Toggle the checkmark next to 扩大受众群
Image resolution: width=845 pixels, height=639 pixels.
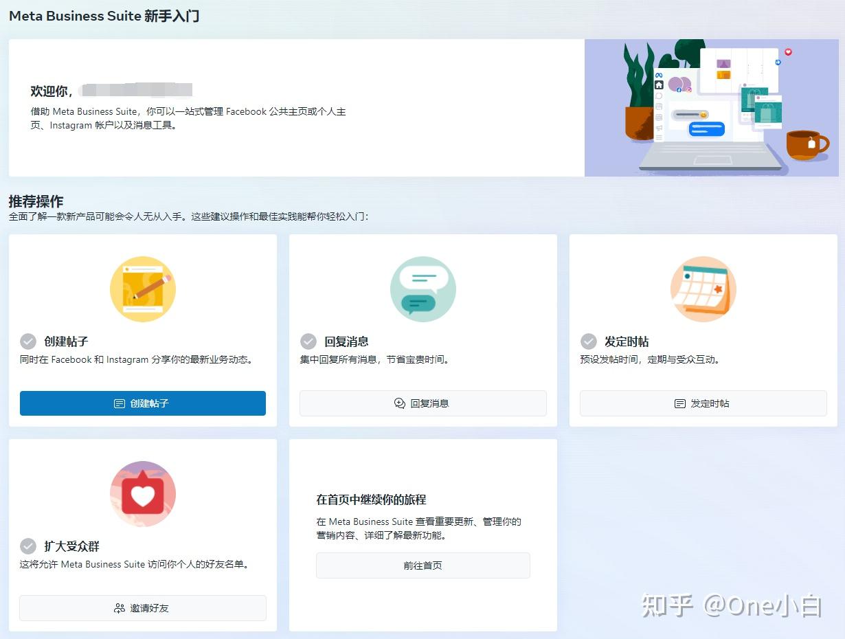tap(27, 546)
